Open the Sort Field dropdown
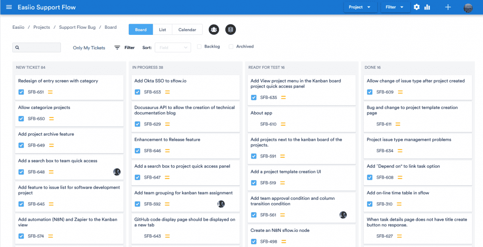 pos(173,48)
